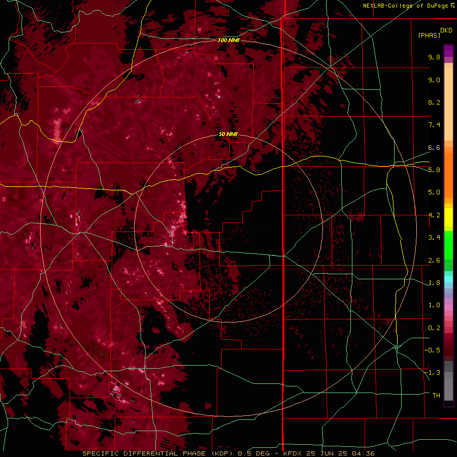The image size is (457, 457).
Task: Select the 2.6 scale label
Action: click(x=434, y=260)
